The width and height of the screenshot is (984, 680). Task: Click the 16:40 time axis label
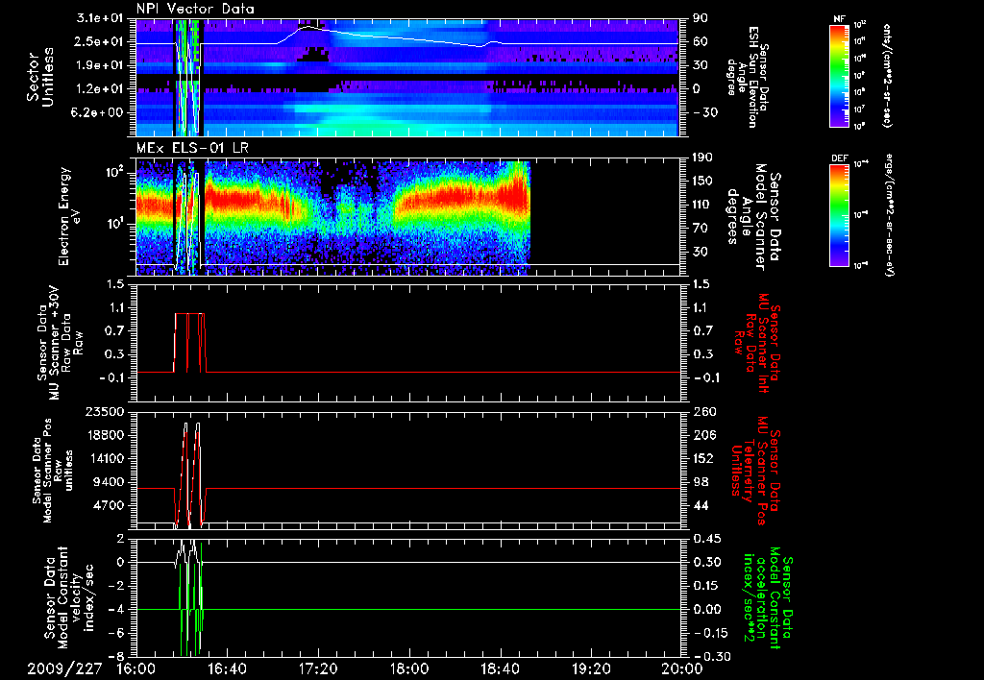point(227,668)
